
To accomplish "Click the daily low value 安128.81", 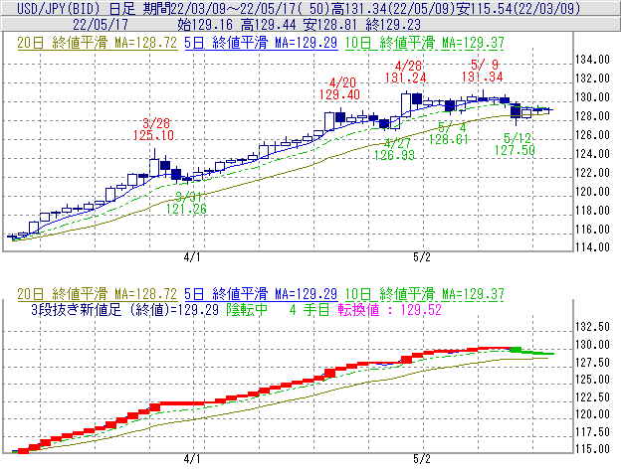I will pos(330,25).
